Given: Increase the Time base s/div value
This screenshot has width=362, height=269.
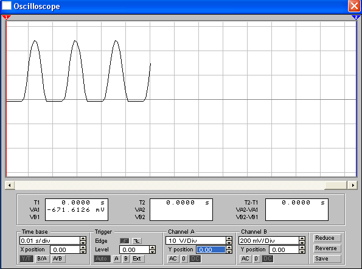Looking at the screenshot, I should point(83,239).
